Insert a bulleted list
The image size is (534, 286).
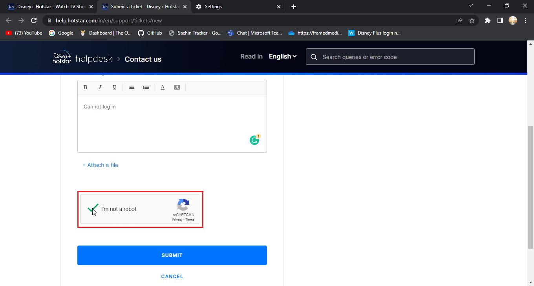pos(132,87)
